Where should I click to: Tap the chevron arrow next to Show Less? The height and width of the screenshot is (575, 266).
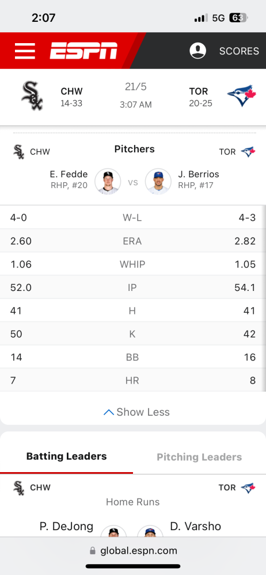pyautogui.click(x=109, y=412)
